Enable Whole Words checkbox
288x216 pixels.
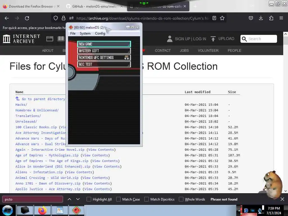181,199
